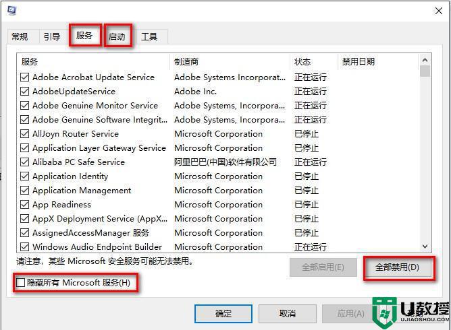Screen dimensions: 451x330
Task: Click the scrollbar up arrow
Action: pyautogui.click(x=425, y=60)
